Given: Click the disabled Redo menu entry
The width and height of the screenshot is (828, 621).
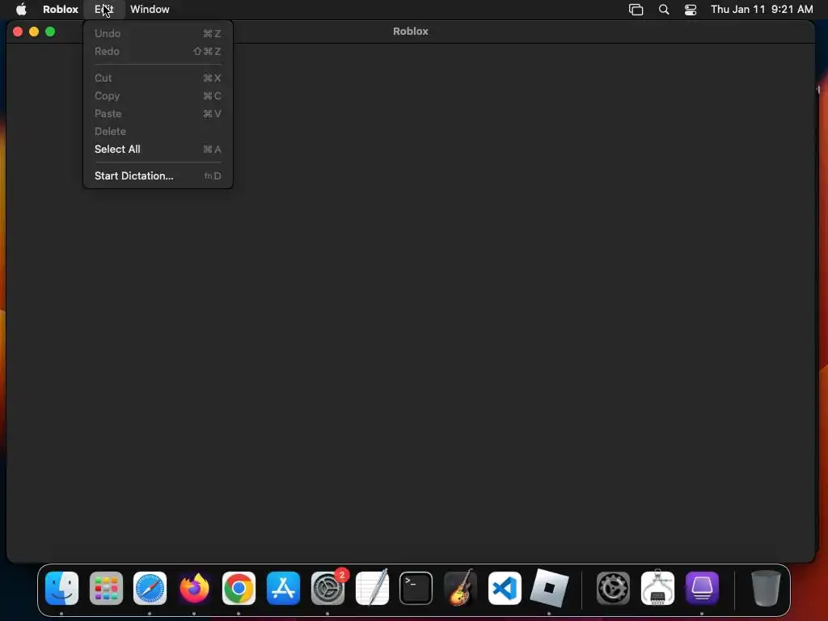Looking at the screenshot, I should [158, 51].
